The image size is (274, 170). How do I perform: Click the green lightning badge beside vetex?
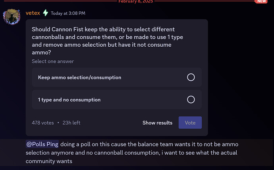[46, 13]
